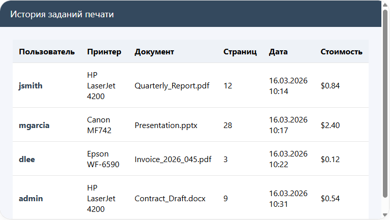Open Presentation.pptx document entry

(166, 125)
